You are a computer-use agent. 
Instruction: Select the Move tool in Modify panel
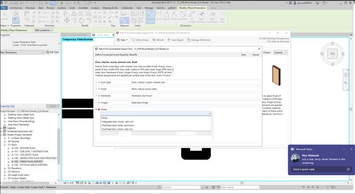pos(67,20)
